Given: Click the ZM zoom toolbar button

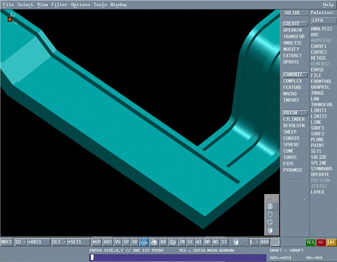Looking at the screenshot, I should tap(182, 242).
